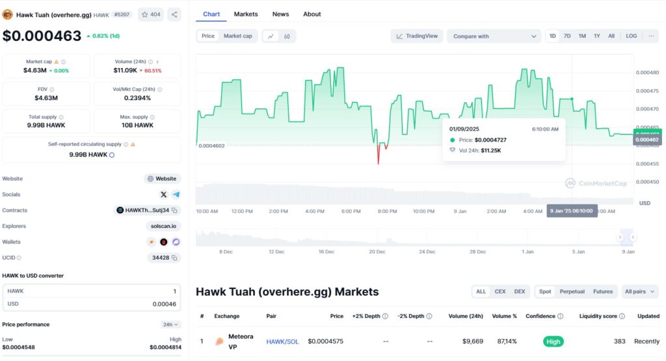Open the HAWK/SOL pair link
The height and width of the screenshot is (361, 666).
click(x=282, y=342)
